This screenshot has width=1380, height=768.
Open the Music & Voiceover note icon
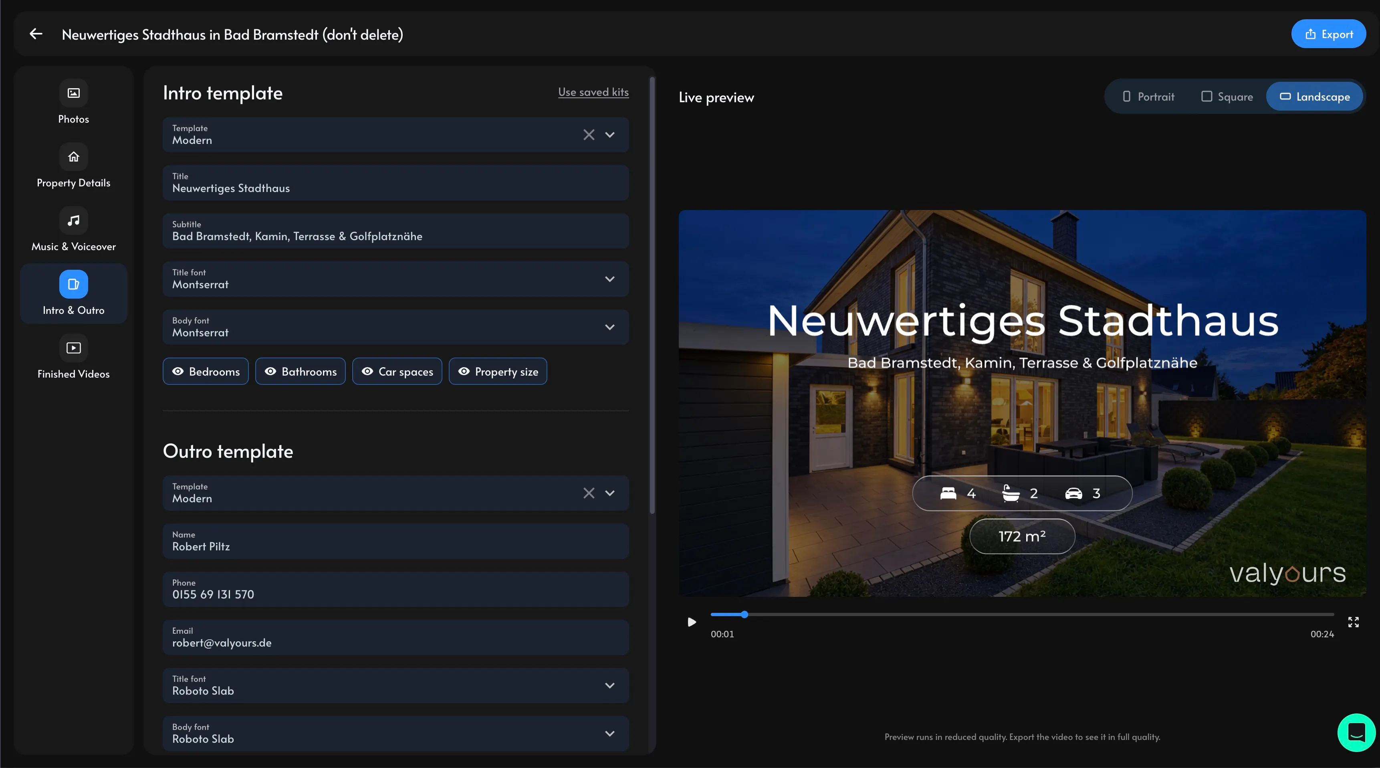(73, 220)
